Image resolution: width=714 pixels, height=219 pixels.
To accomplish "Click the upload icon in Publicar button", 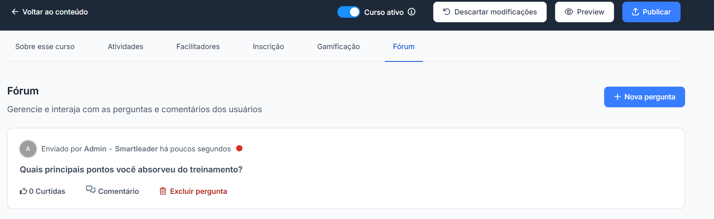I will coord(636,12).
